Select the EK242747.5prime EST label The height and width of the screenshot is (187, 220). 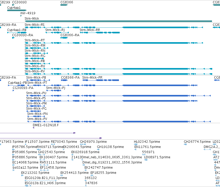pos(99,168)
